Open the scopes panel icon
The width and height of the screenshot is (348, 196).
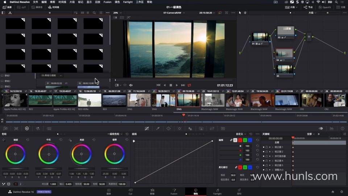pyautogui.click(x=331, y=128)
